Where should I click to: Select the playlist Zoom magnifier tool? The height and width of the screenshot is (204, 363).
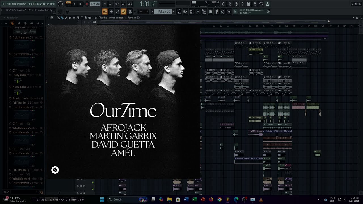tap(86, 18)
